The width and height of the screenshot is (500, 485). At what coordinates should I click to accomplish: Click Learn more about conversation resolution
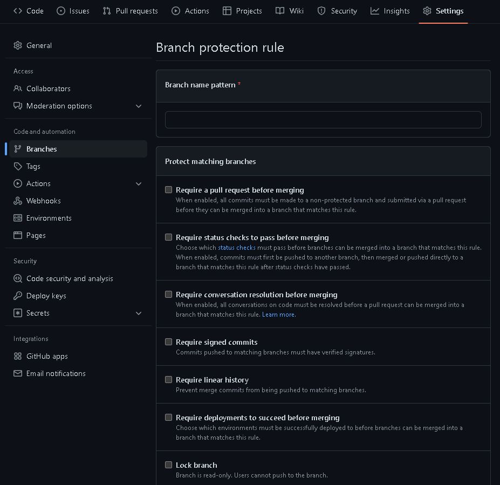point(277,314)
